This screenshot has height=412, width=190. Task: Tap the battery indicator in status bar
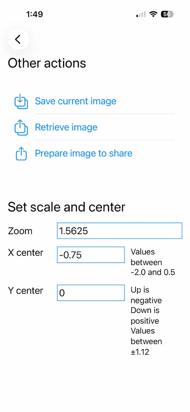[168, 14]
